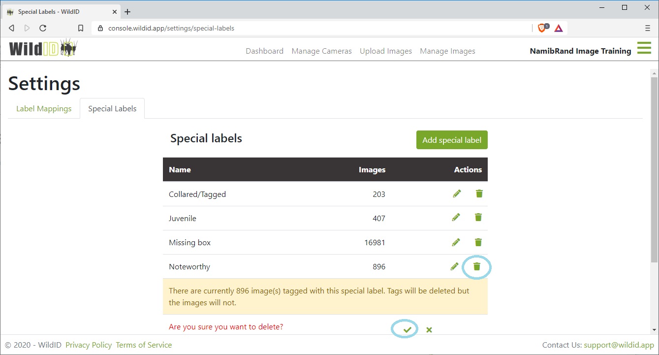Delete the Collared/Tagged label
This screenshot has width=659, height=355.
[x=479, y=194]
